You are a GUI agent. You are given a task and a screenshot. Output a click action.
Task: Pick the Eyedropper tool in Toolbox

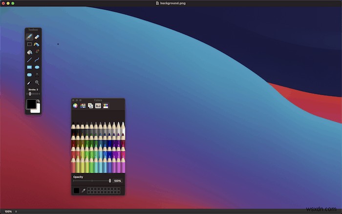[29, 83]
